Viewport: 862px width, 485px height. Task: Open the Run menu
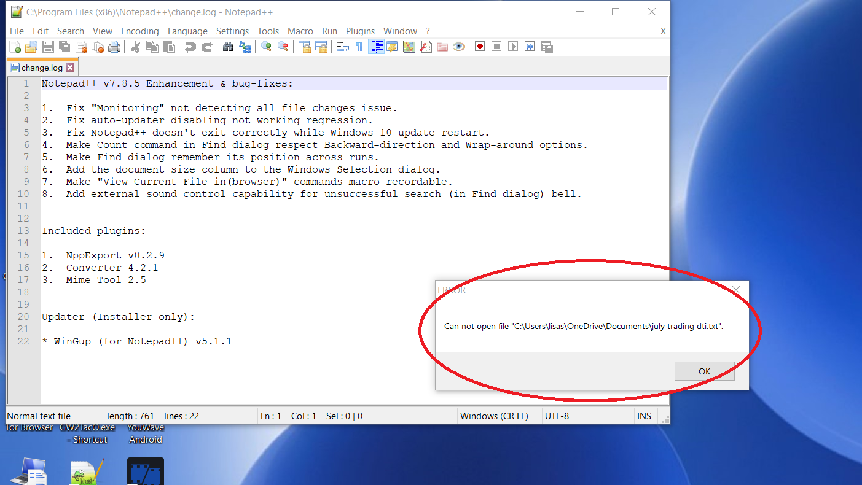click(330, 31)
